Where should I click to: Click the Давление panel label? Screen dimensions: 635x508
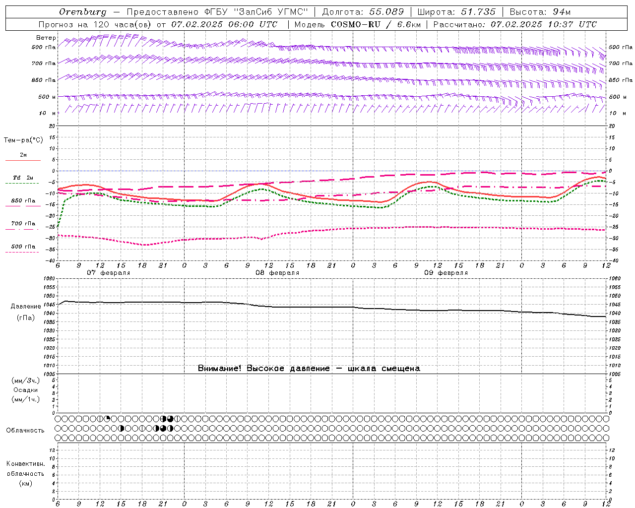pos(26,307)
